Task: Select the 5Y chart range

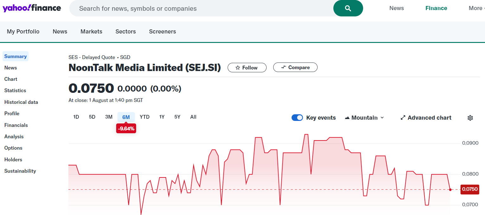Action: pos(177,117)
